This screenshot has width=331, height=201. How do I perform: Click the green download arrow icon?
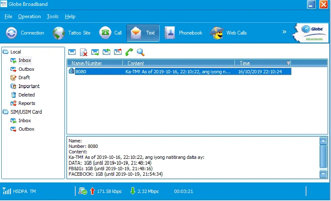coord(133,191)
